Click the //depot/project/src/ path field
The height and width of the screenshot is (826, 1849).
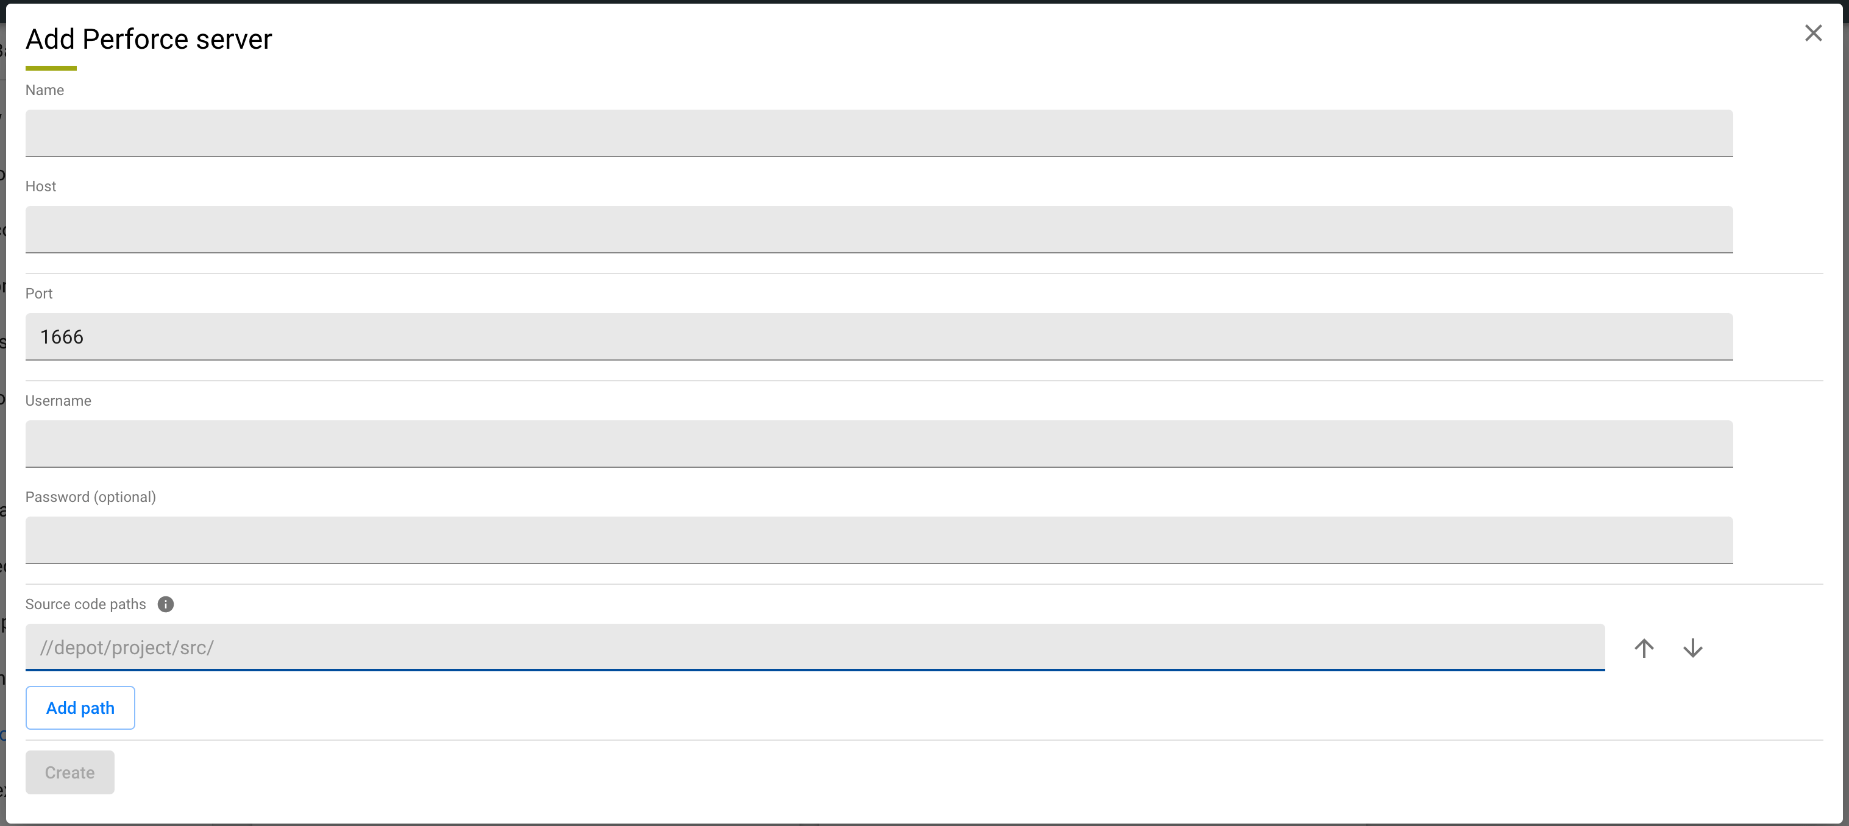tap(814, 648)
